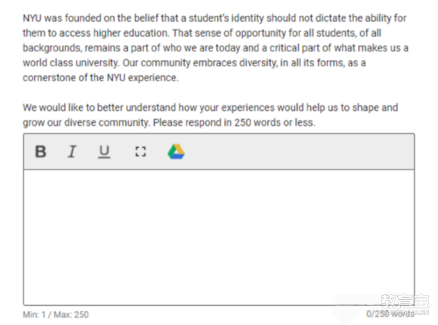
Task: Click the phrase "Our community embraces diversity"
Action: pyautogui.click(x=199, y=63)
